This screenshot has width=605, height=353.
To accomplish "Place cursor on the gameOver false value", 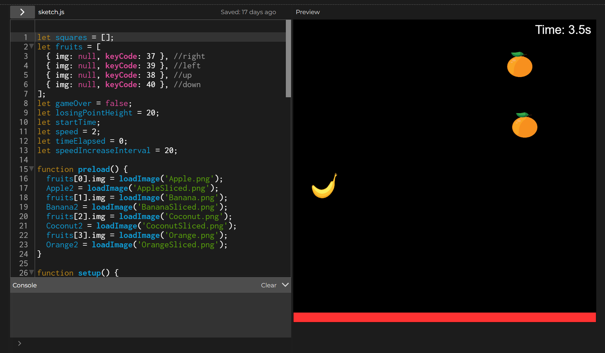I will tap(116, 104).
